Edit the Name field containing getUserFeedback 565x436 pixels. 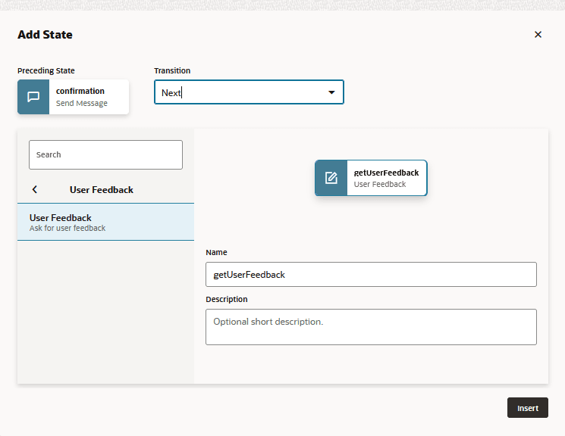coord(371,275)
